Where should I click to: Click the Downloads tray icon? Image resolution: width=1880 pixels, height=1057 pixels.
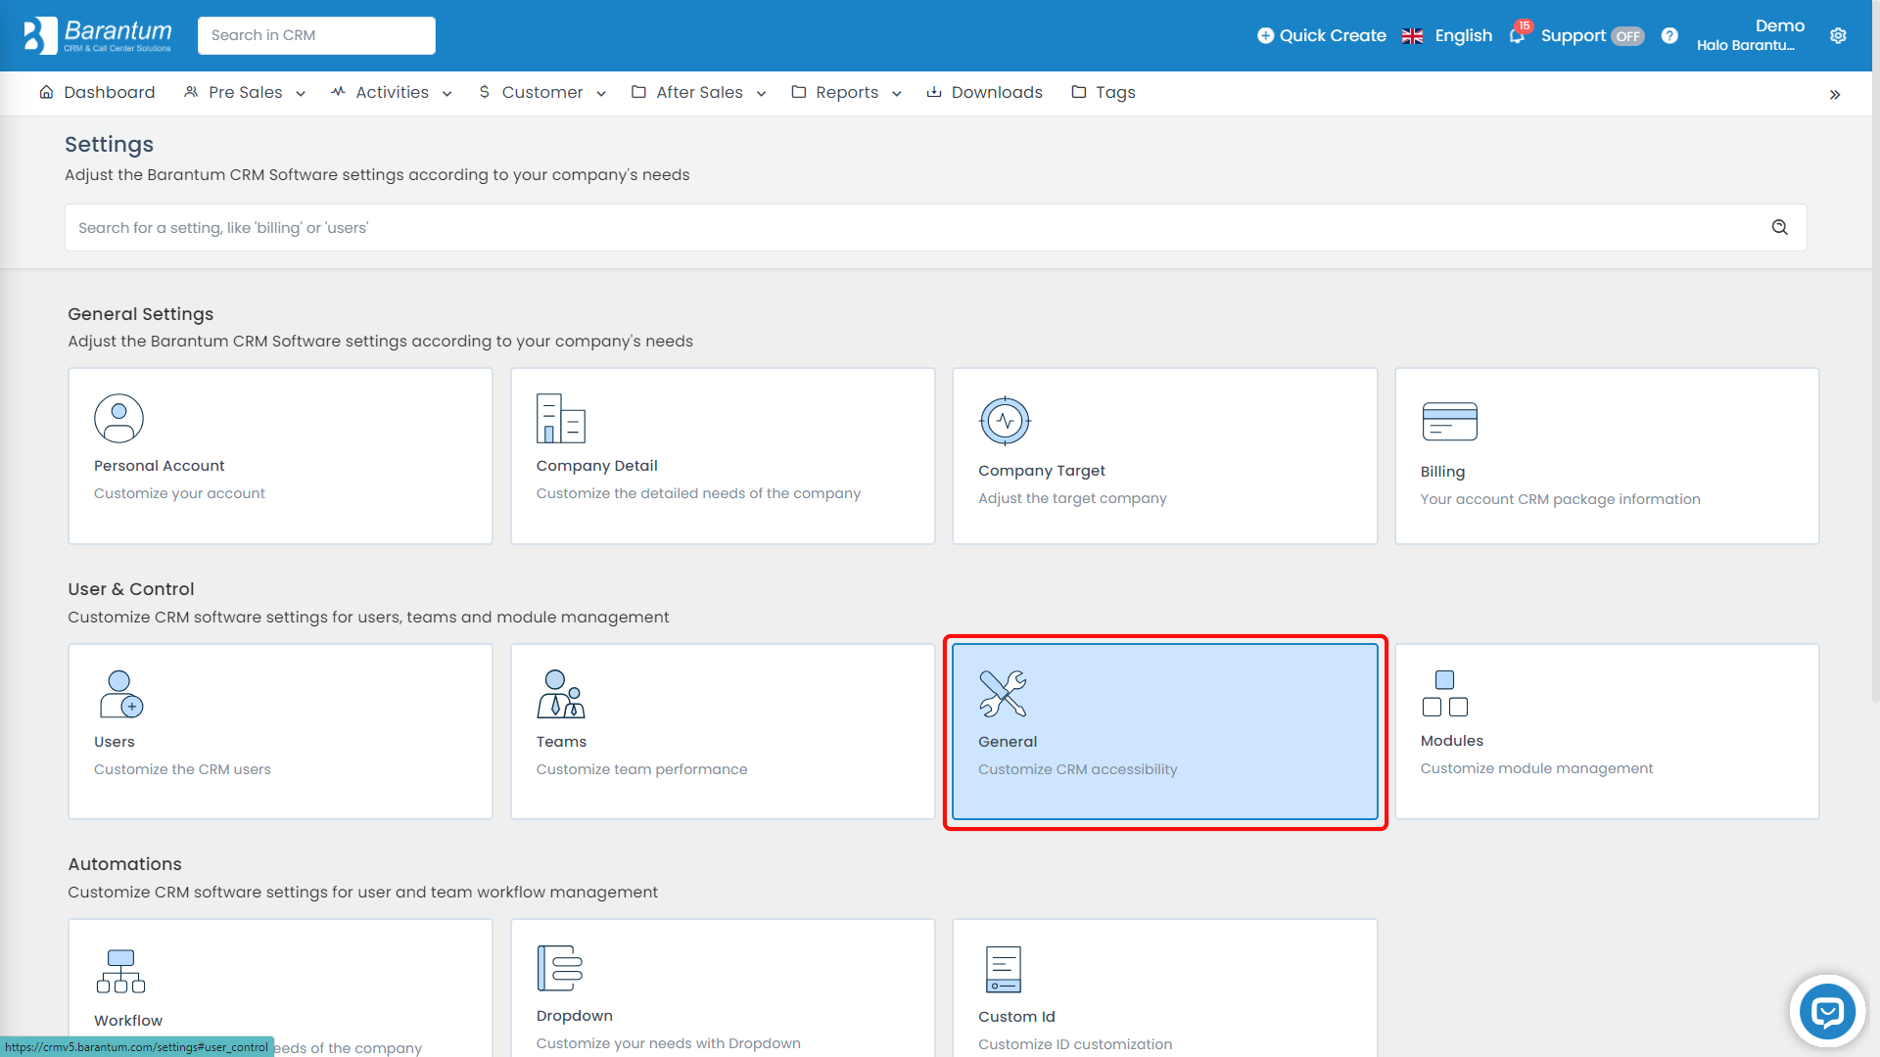tap(934, 92)
